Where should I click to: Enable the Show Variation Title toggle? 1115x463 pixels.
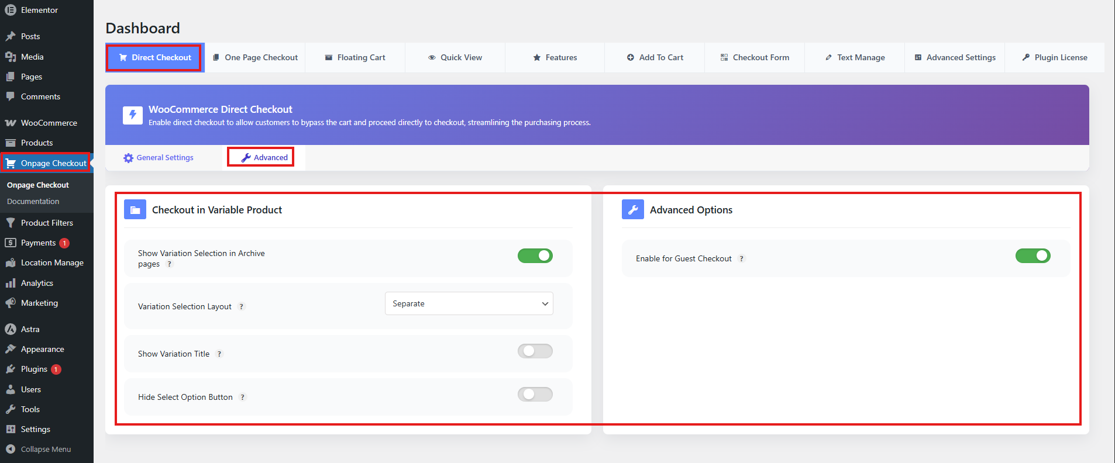(x=535, y=351)
